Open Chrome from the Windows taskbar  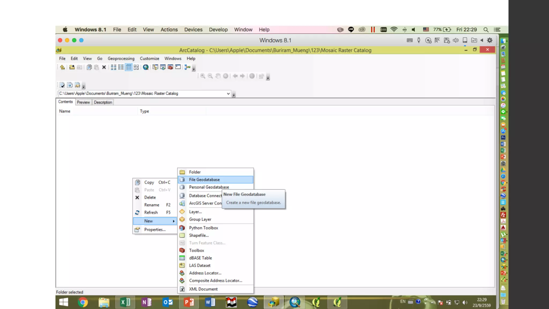(x=83, y=302)
